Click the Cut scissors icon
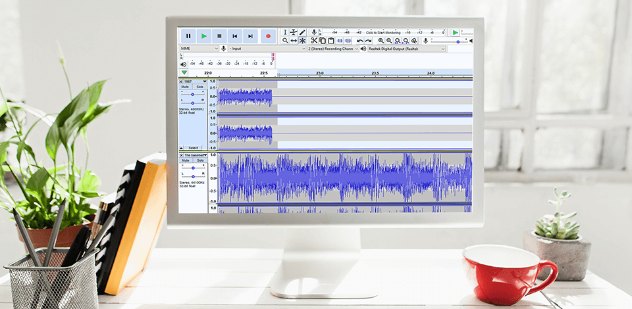Screen dimensions: 632x309 pyautogui.click(x=314, y=41)
